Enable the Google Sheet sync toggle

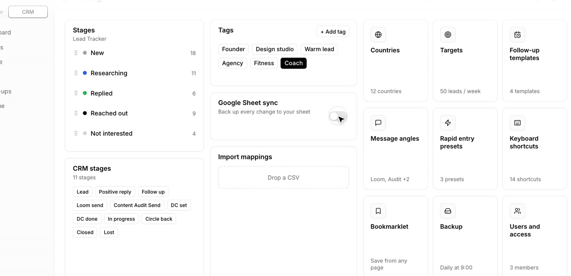pos(338,116)
